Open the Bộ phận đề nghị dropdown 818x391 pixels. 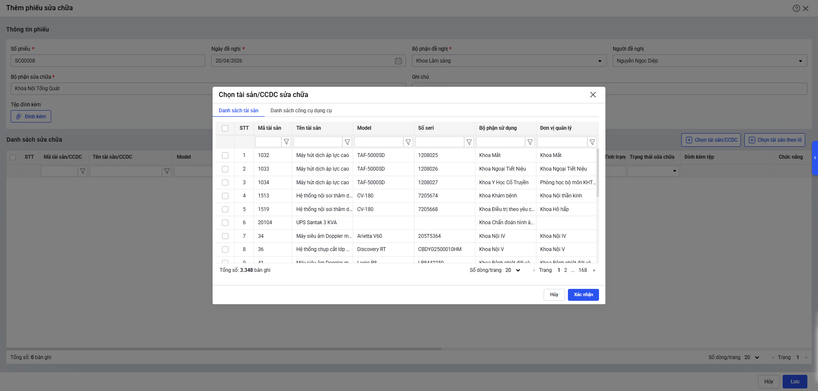[599, 61]
